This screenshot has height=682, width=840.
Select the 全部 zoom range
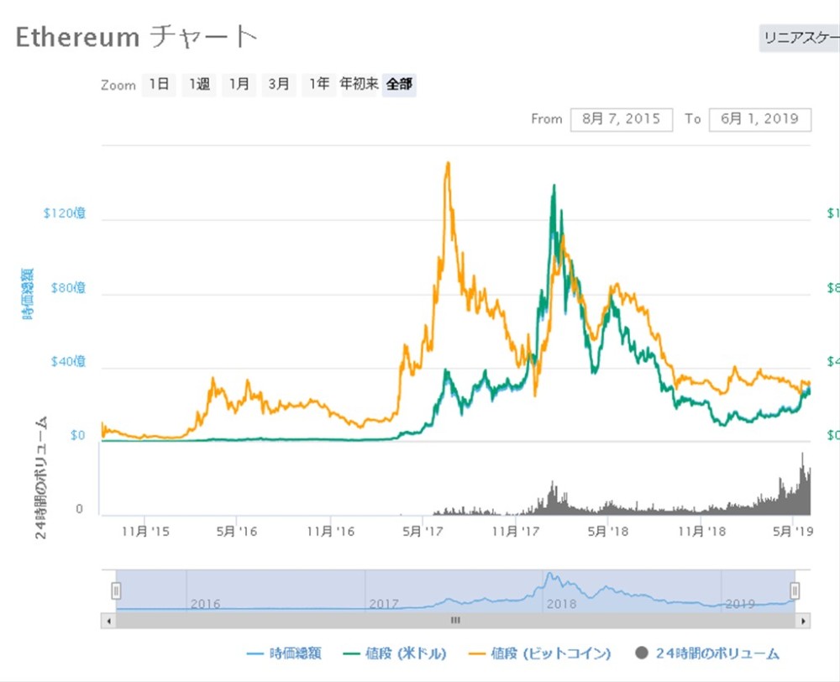pyautogui.click(x=399, y=84)
